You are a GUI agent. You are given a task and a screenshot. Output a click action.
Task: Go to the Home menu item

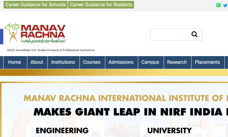(x=15, y=62)
